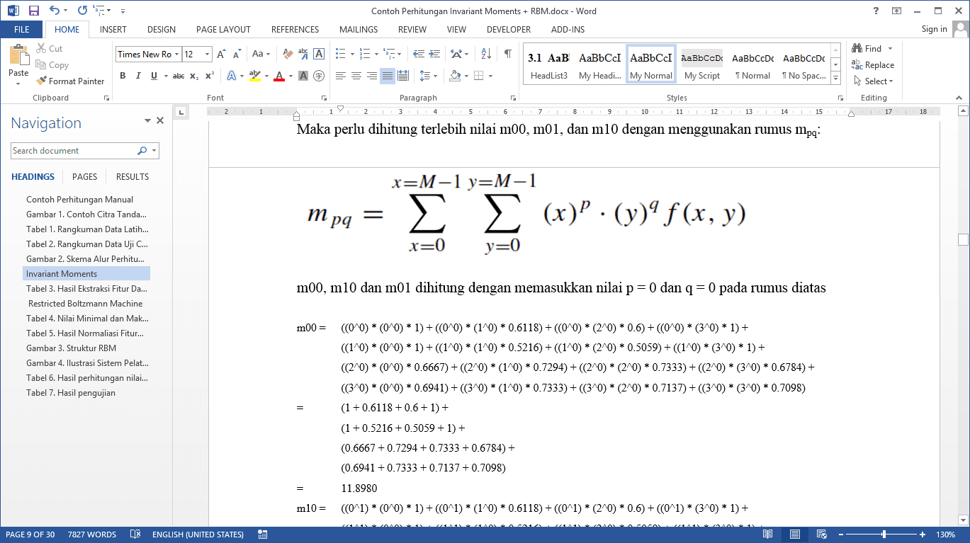Toggle justify alignment button
Screen dimensions: 970x543
pyautogui.click(x=388, y=76)
